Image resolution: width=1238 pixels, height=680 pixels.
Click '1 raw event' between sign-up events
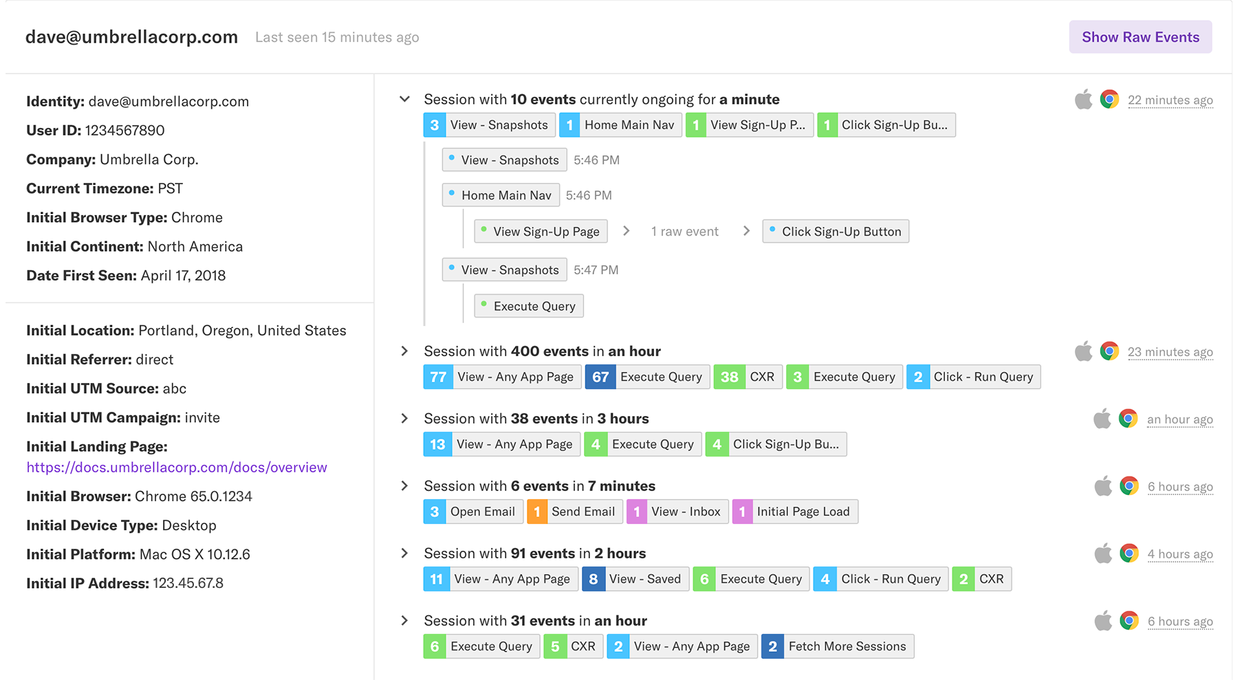coord(684,231)
